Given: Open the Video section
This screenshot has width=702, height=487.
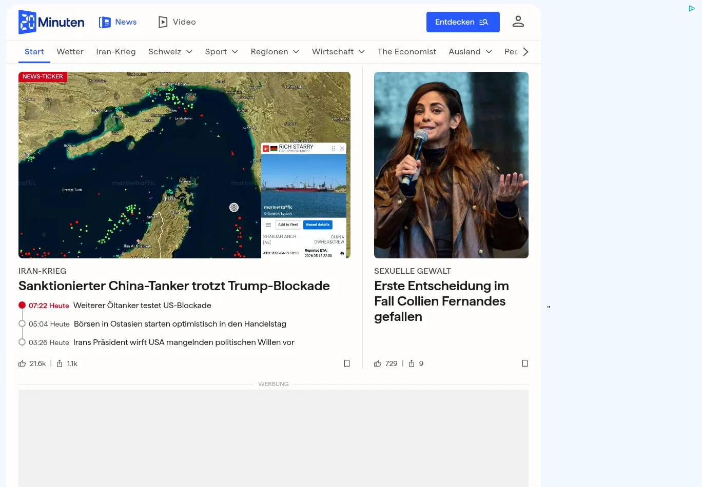Looking at the screenshot, I should 177,22.
